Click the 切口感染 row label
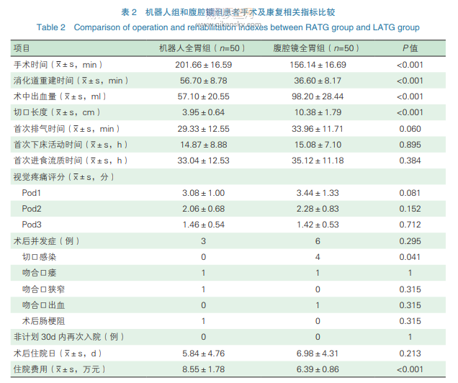Image resolution: width=458 pixels, height=383 pixels. coord(39,257)
